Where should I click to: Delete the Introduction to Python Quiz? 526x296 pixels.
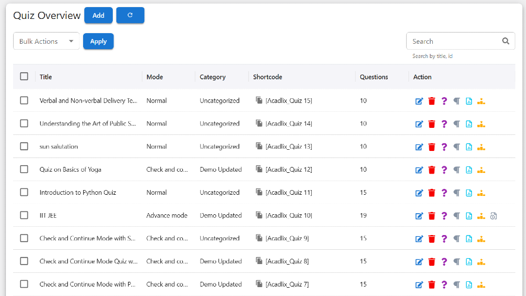point(432,193)
